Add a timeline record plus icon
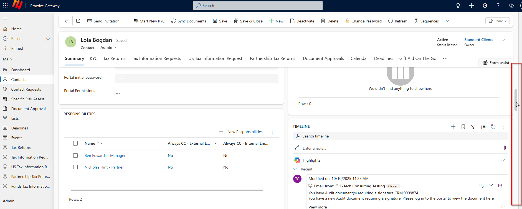 click(x=453, y=127)
